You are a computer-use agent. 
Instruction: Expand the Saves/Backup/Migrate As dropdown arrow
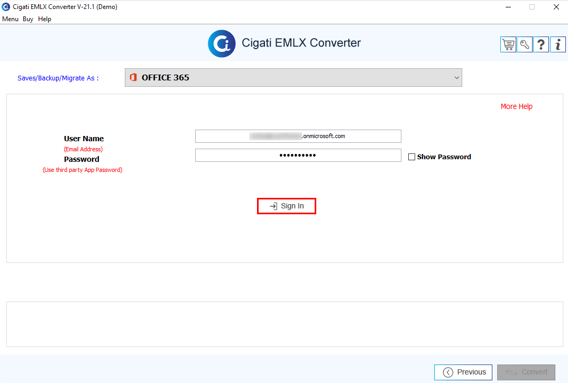[x=456, y=78]
